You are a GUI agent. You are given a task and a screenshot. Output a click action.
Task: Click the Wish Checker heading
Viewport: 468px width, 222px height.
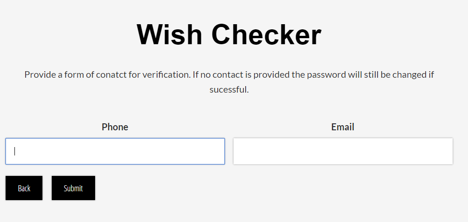pos(229,34)
